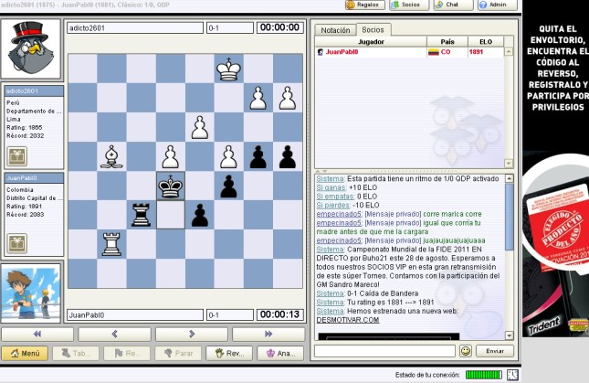Step forward one move

(190, 335)
